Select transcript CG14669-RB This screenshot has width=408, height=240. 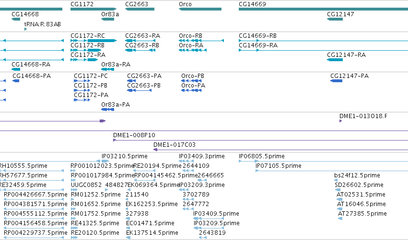257,35
